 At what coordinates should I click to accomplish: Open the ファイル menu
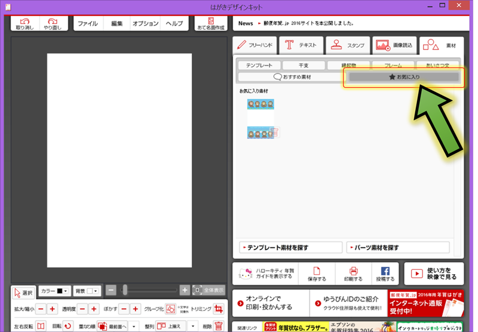[x=88, y=24]
